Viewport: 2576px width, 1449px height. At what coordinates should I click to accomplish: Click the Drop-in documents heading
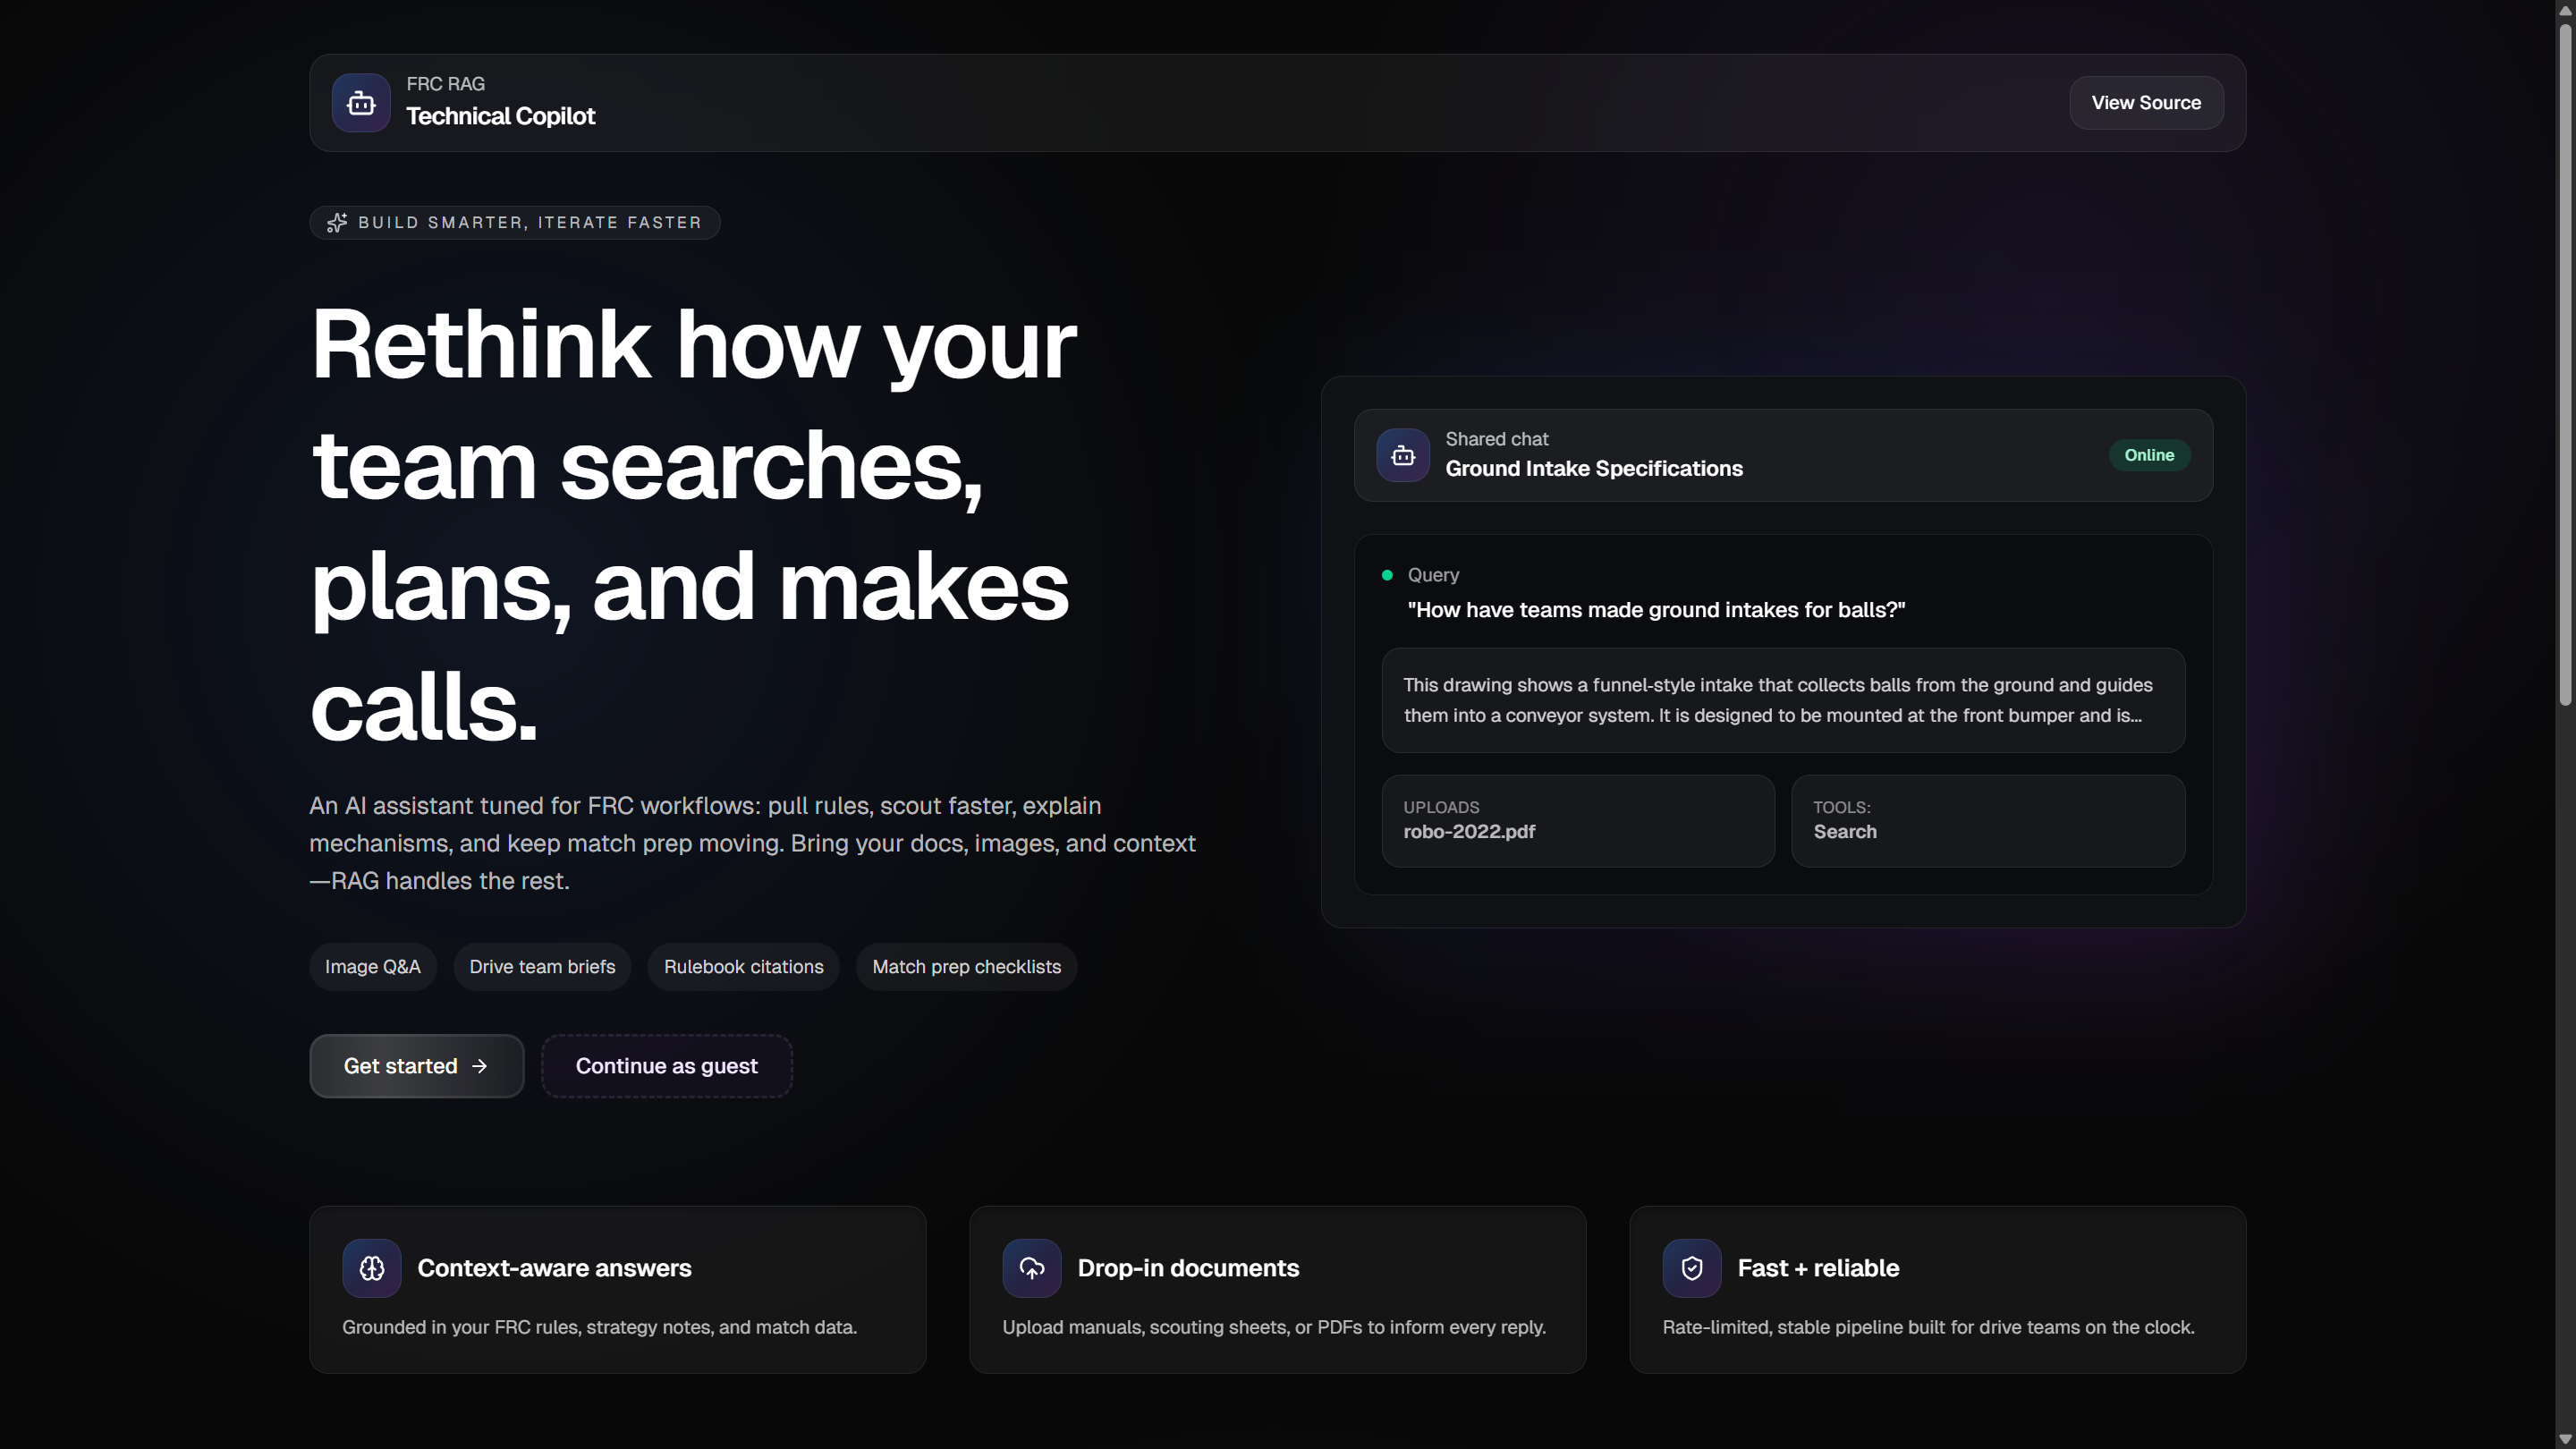[x=1188, y=1268]
